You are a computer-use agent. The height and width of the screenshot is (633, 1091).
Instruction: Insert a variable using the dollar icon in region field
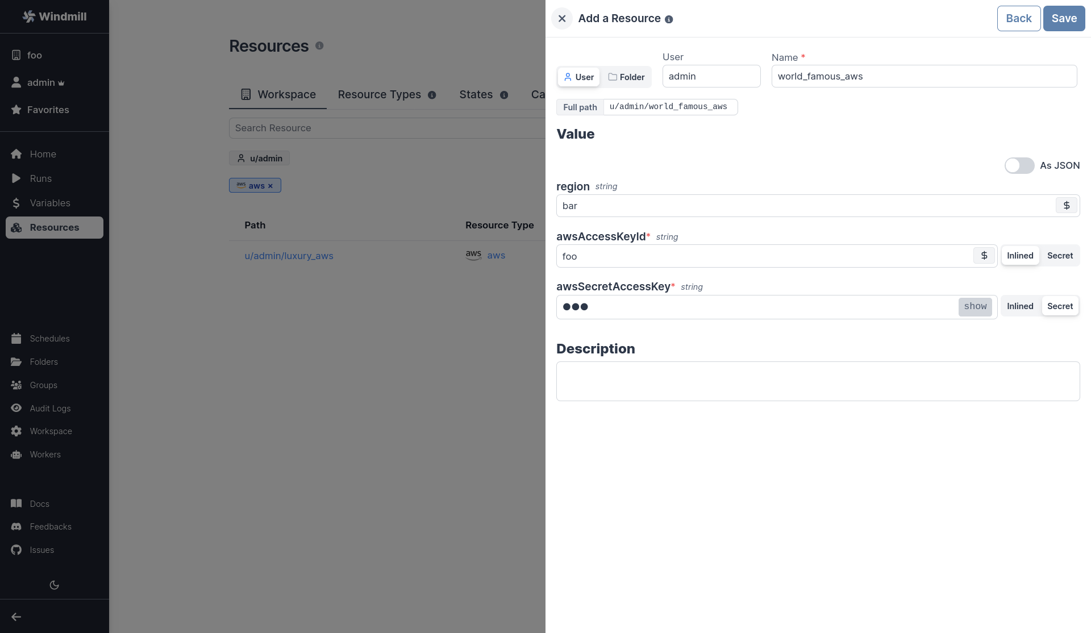[x=1066, y=205]
